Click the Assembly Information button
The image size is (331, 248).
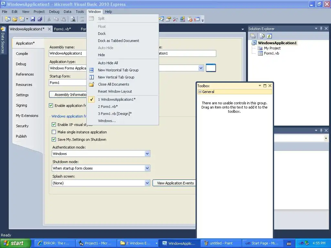coord(68,95)
